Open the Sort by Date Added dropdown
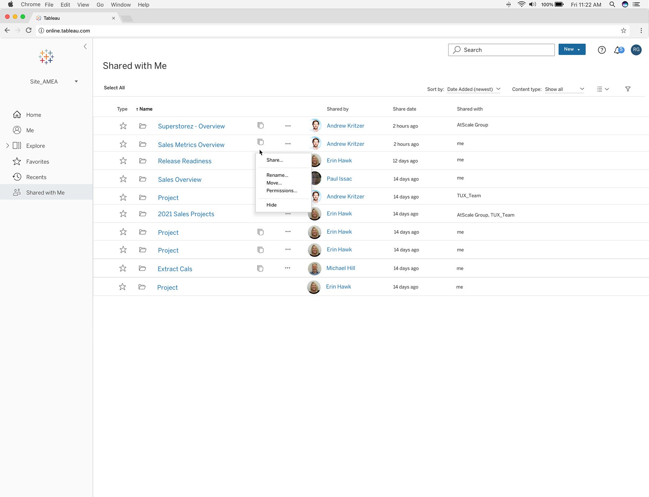The image size is (649, 497). coord(474,89)
